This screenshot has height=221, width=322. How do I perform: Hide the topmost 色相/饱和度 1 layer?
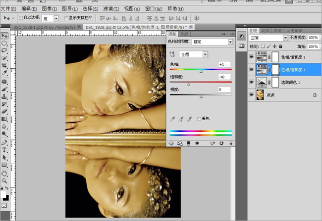[252, 57]
